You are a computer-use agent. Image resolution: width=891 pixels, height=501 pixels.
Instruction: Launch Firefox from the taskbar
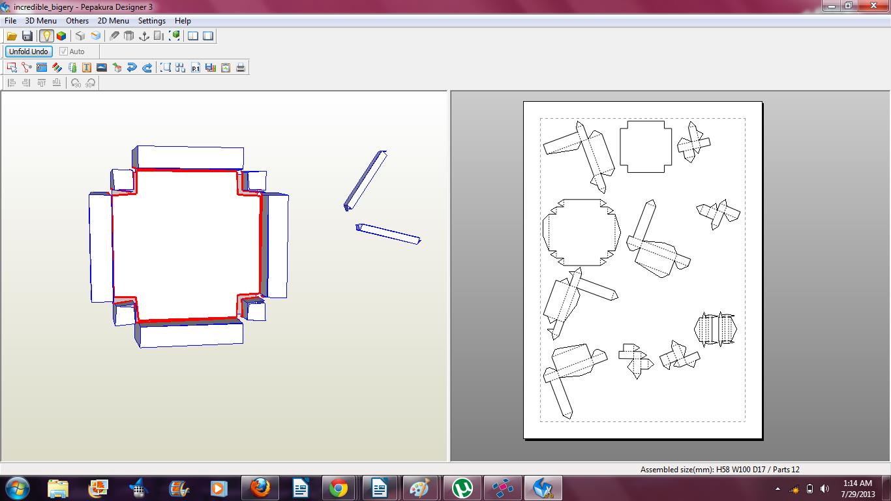point(260,488)
